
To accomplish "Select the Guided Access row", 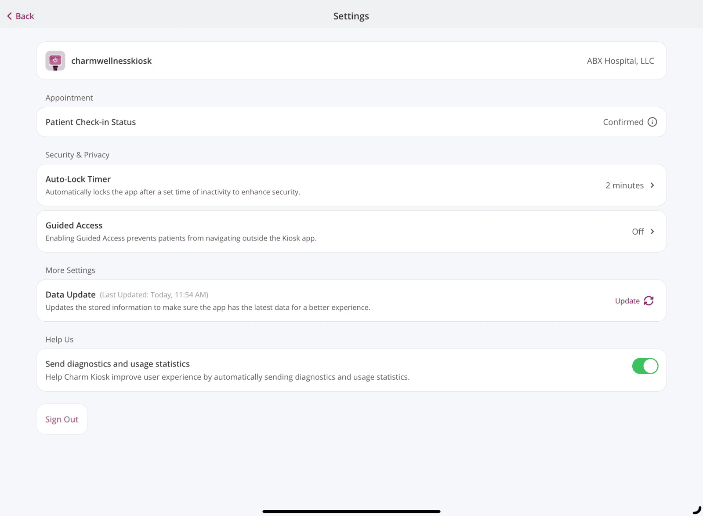I will 308,231.
